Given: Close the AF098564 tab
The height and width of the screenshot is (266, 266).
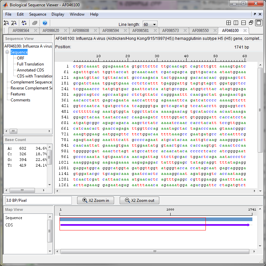Looking at the screenshot, I should pyautogui.click(x=36, y=31).
